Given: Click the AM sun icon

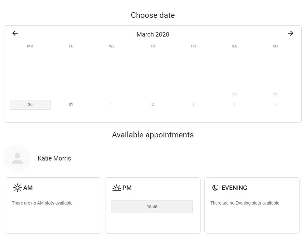Looking at the screenshot, I should tap(17, 188).
